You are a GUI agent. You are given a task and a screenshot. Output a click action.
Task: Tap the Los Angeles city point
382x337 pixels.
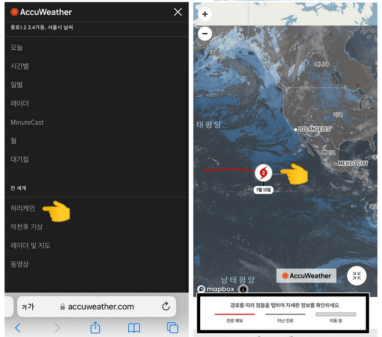pyautogui.click(x=295, y=129)
